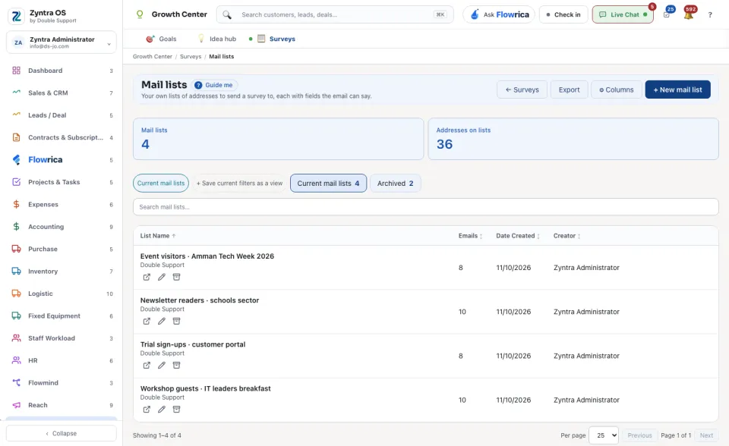Screen dimensions: 729x446
Task: Edit the Newsletter readers mail list
Action: [x=161, y=321]
